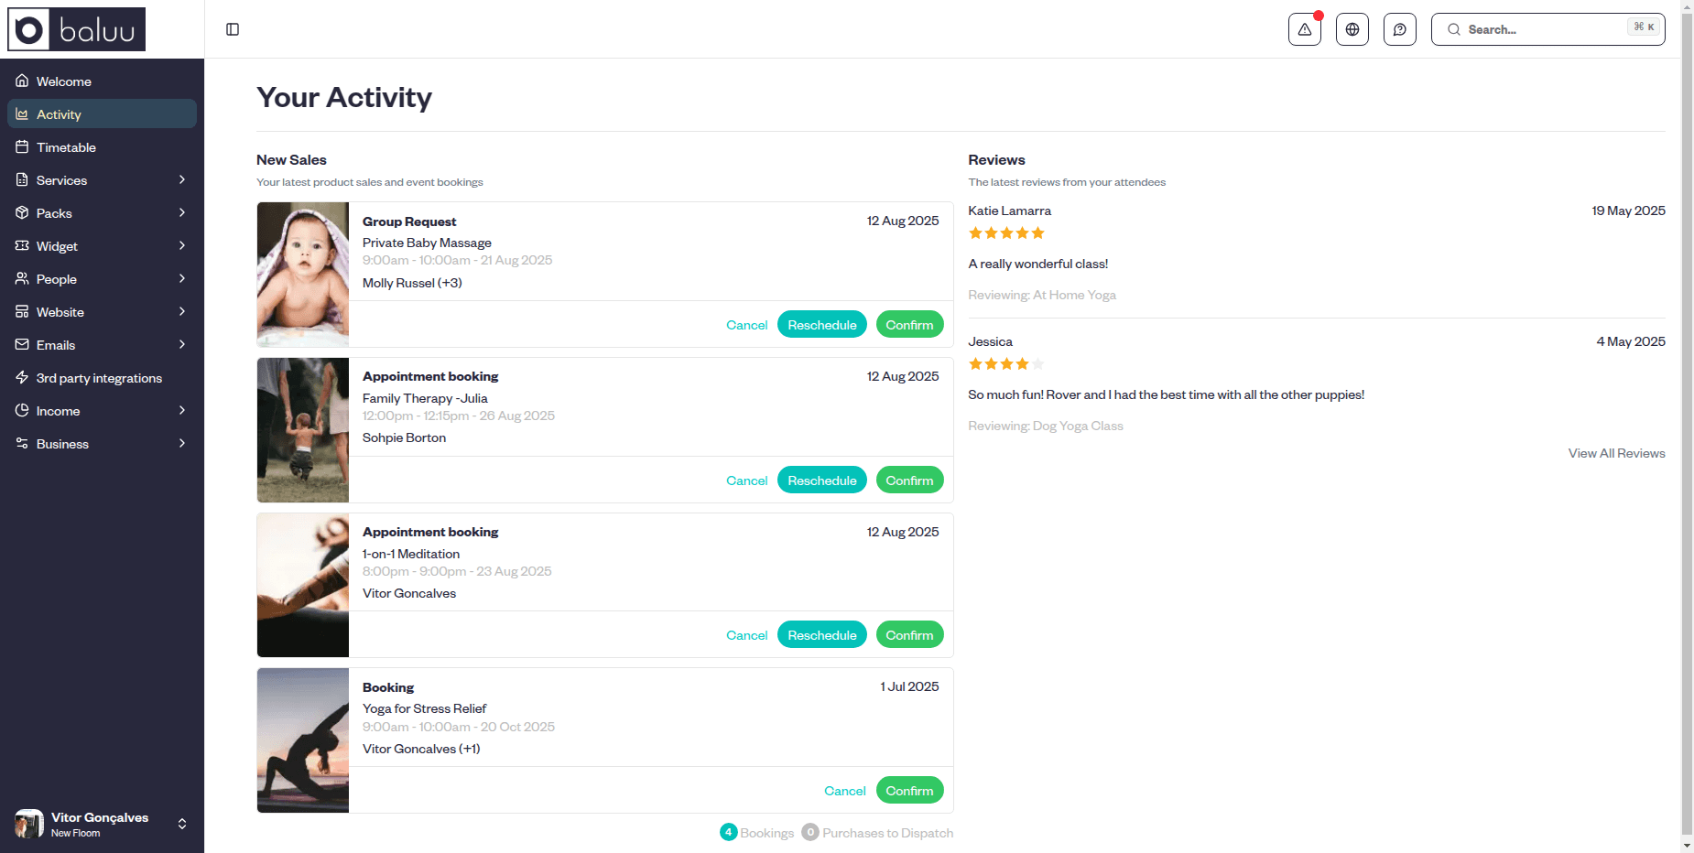Confirm the Private Baby Massage group request
1694x853 pixels.
pos(909,324)
